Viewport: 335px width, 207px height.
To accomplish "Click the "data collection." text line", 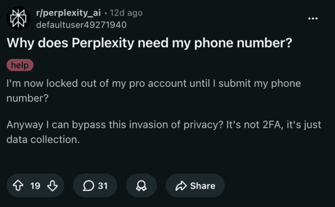I will click(43, 140).
